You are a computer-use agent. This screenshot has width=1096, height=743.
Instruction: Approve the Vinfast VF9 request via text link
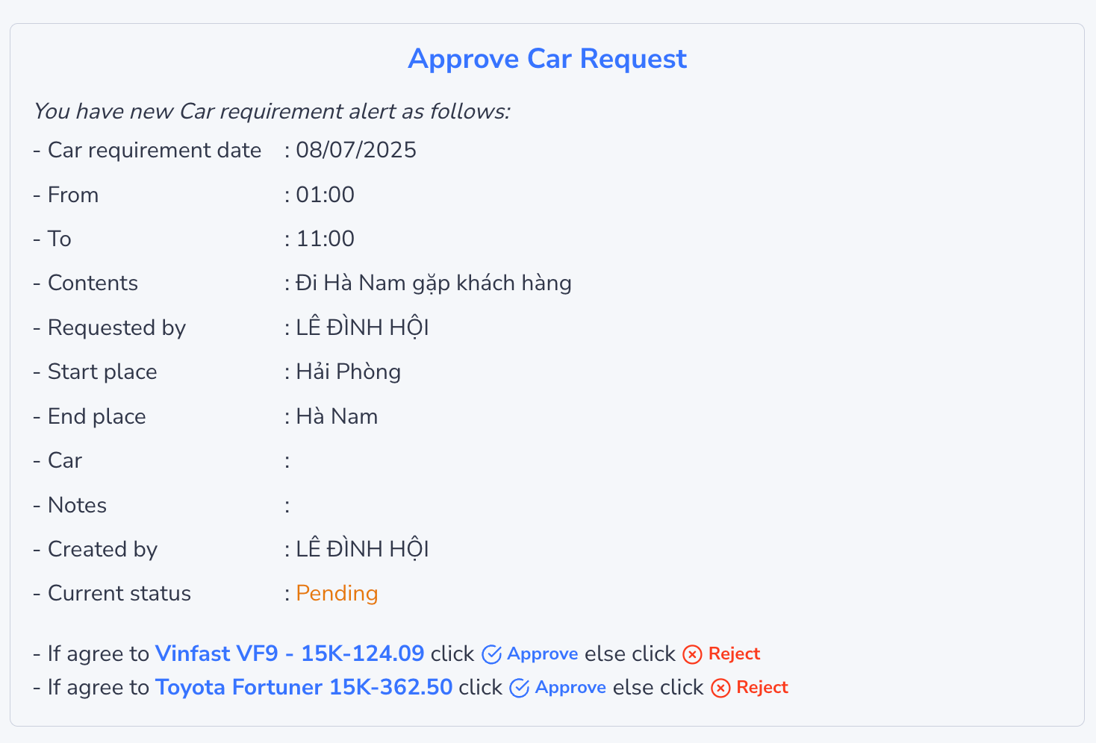(x=542, y=653)
